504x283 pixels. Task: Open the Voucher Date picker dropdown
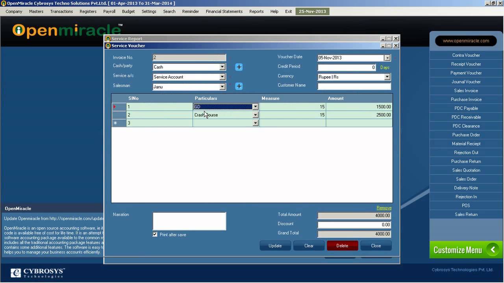(387, 58)
